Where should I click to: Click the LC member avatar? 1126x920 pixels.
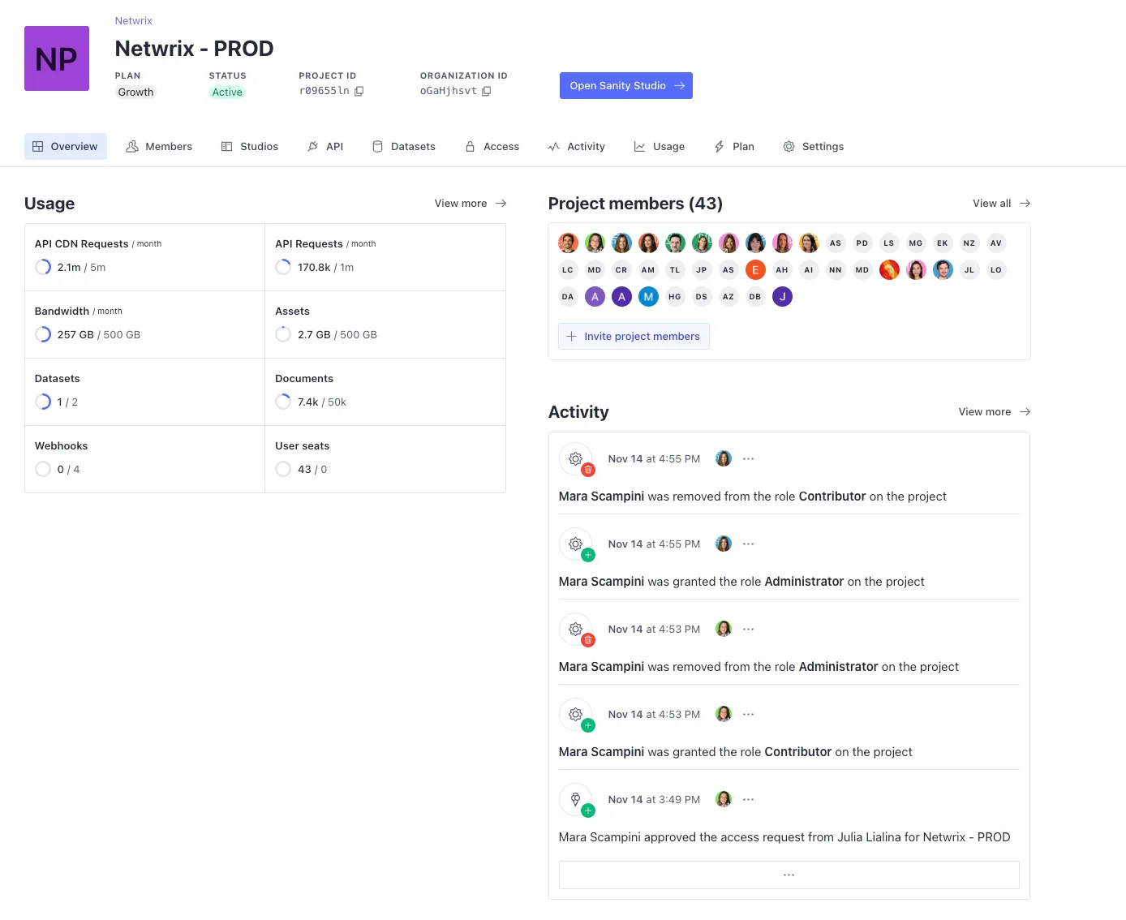pos(568,270)
